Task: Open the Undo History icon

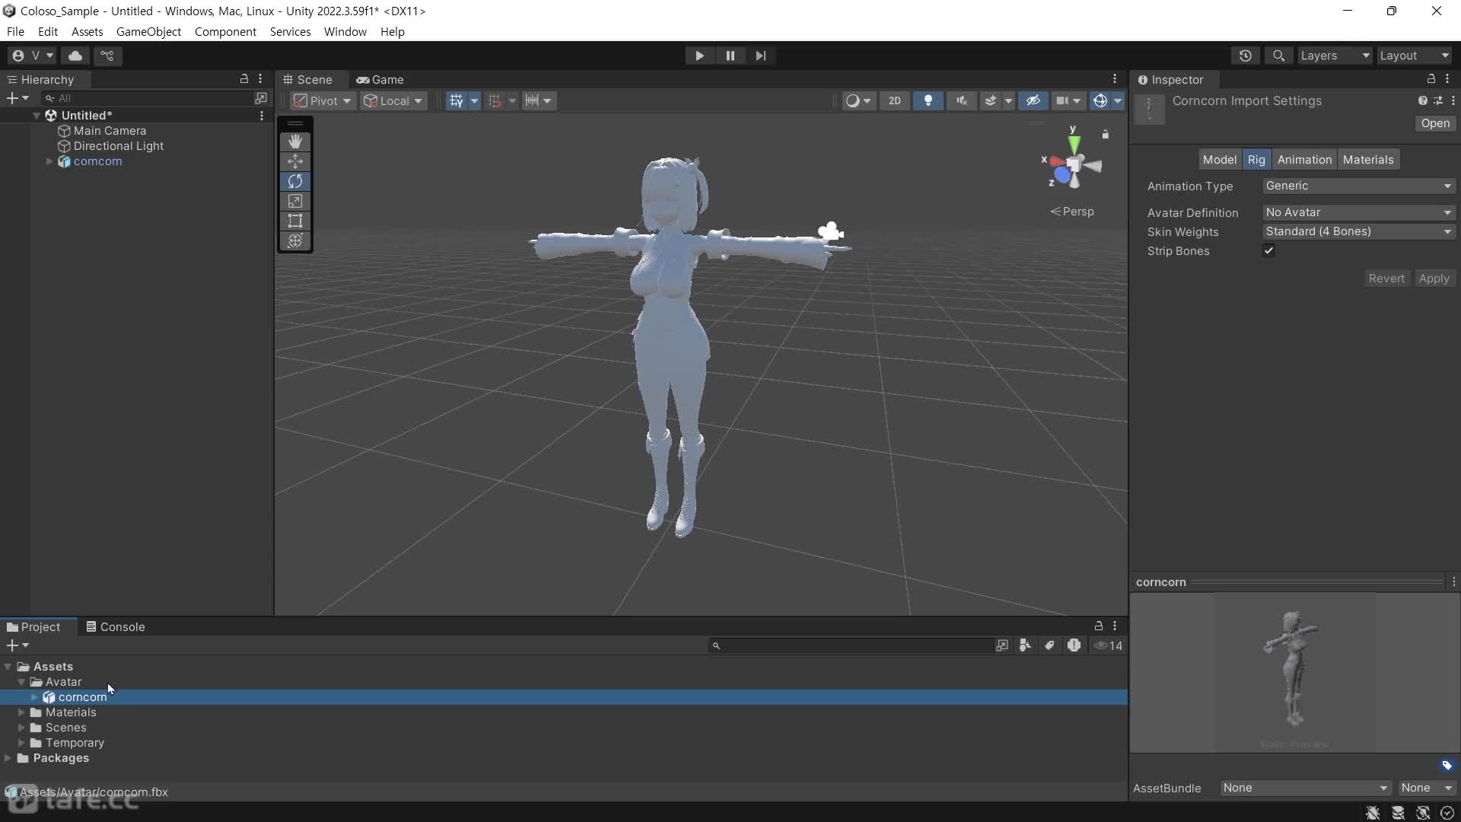Action: 1245,56
